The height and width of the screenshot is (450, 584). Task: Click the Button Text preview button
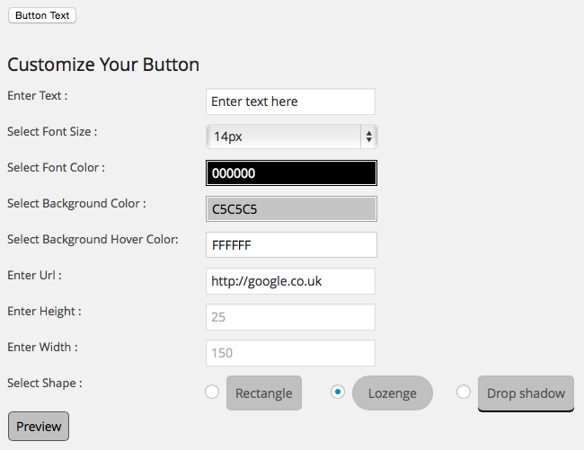(x=42, y=15)
